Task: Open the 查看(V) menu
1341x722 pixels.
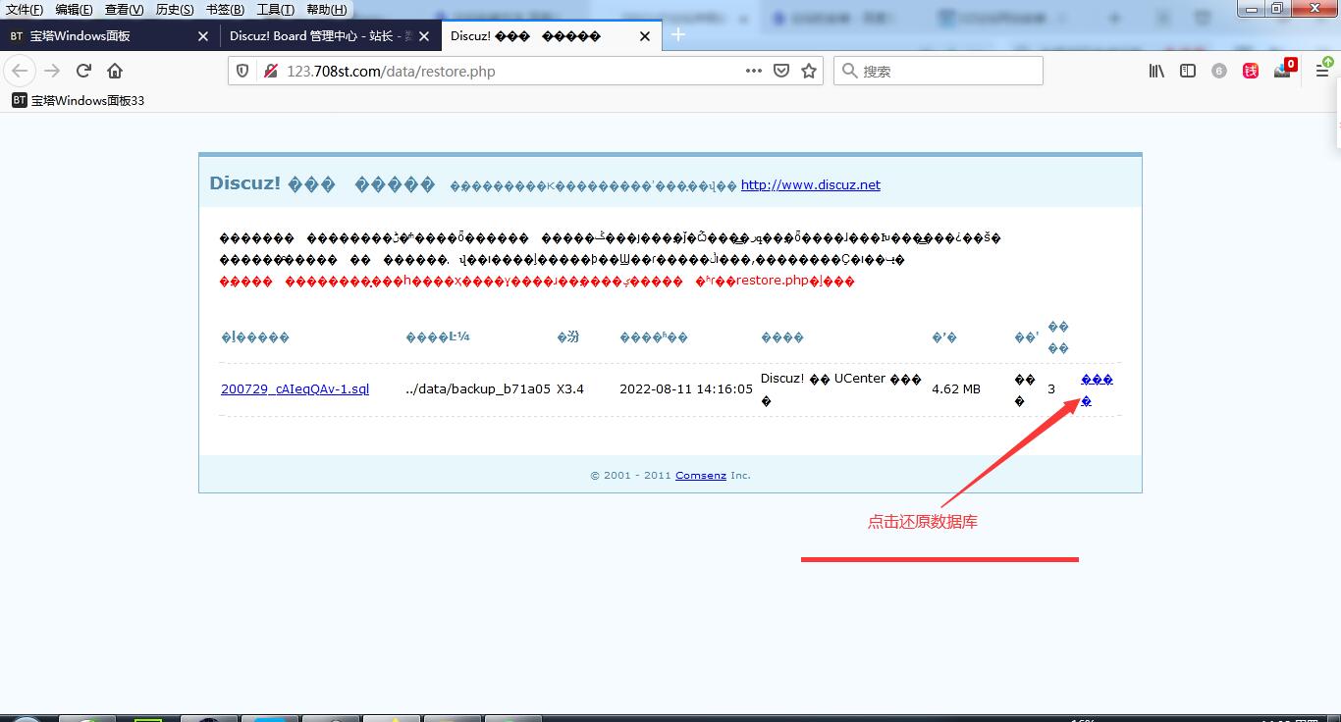Action: (x=124, y=10)
